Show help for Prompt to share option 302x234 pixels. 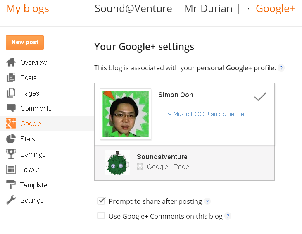tap(207, 201)
